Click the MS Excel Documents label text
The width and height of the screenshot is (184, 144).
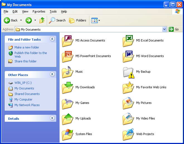(150, 40)
